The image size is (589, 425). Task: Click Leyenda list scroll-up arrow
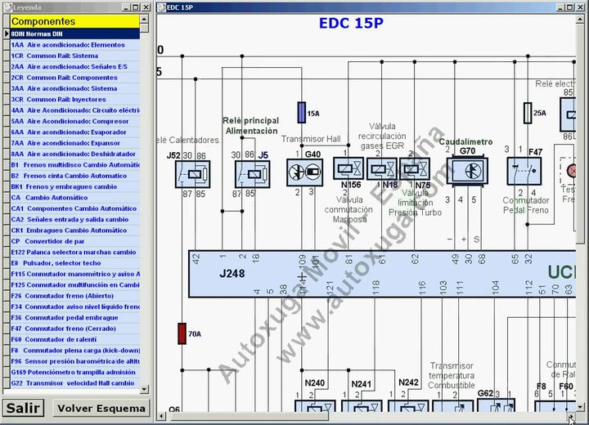click(x=144, y=19)
